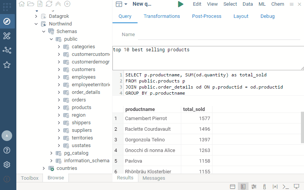Click the query description text area
Viewport: 304px width, 190px height.
[x=208, y=58]
